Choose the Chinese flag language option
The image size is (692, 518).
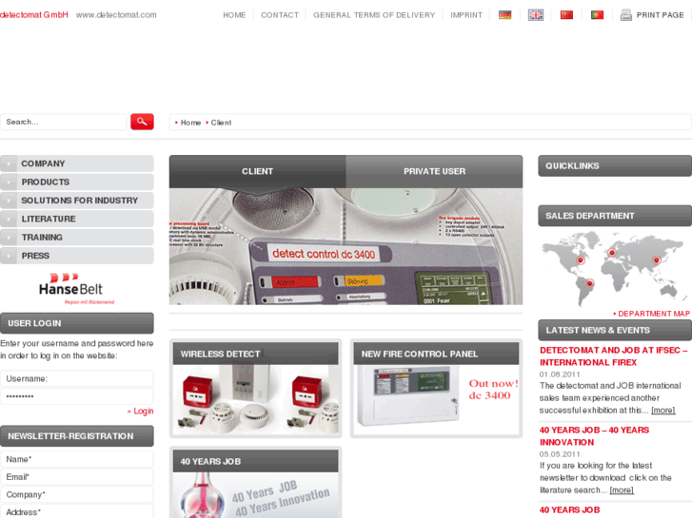point(566,15)
